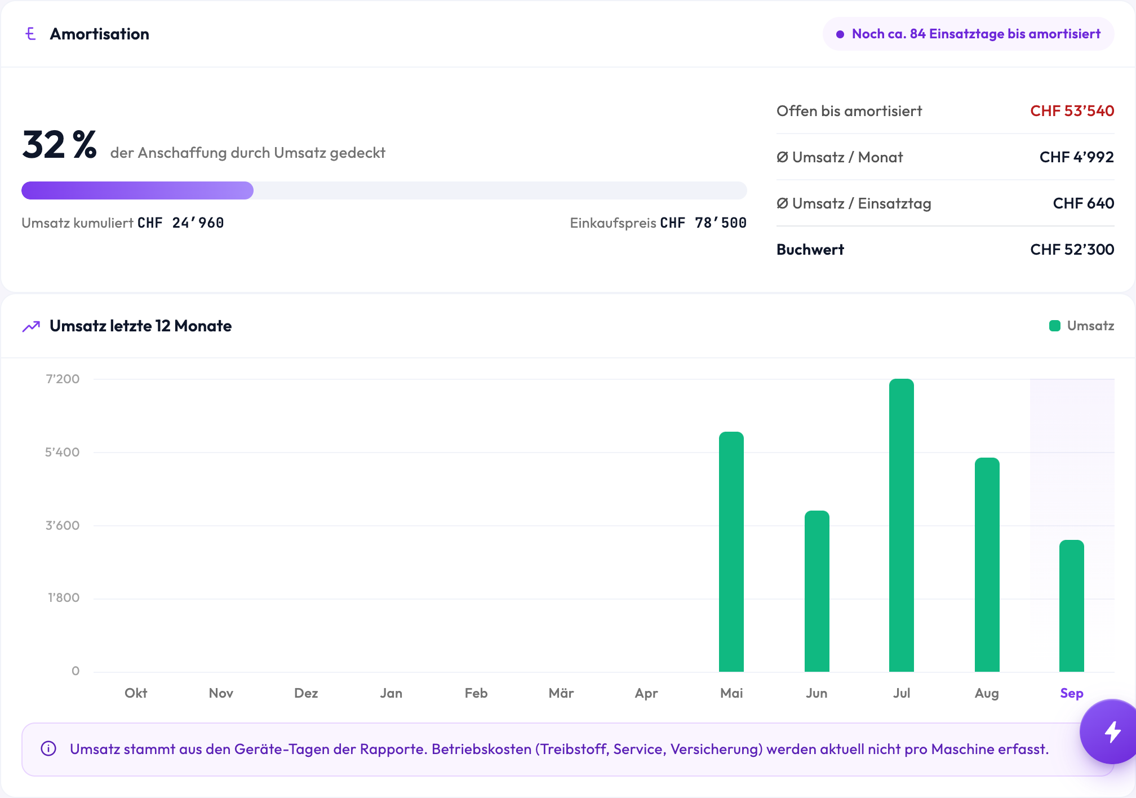
Task: Click the 'Einkaufspreis CHF 78’500' text
Action: tap(658, 223)
